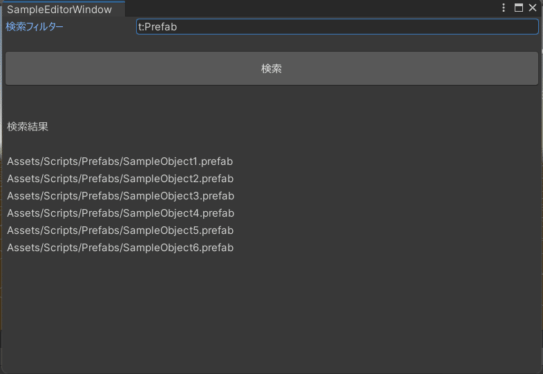Select the SampleObject1.prefab result path
This screenshot has width=543, height=374.
(x=120, y=161)
